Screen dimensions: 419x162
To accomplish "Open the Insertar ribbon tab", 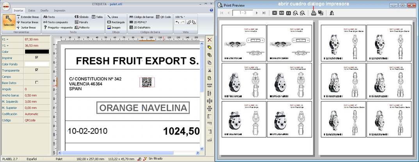I will pyautogui.click(x=18, y=11).
